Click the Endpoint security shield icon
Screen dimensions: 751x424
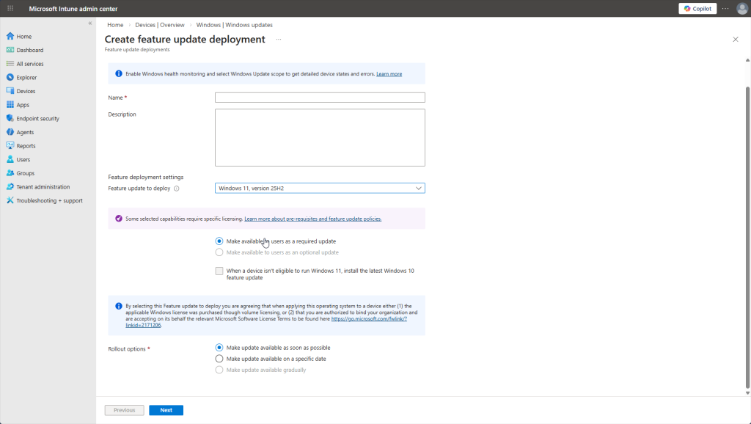pyautogui.click(x=10, y=118)
